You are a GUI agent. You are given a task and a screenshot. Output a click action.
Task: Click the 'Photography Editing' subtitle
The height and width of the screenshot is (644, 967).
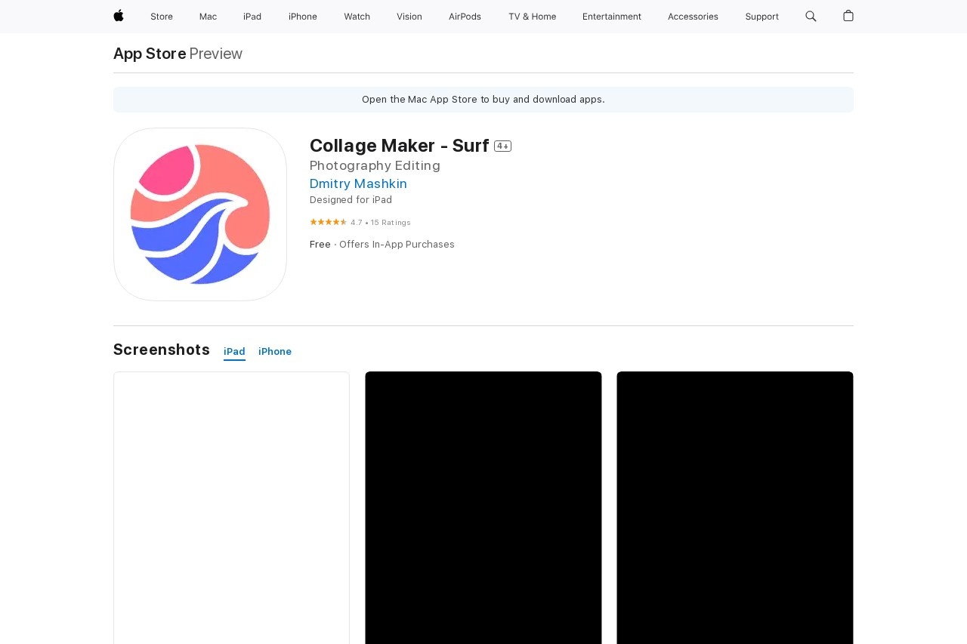pos(375,165)
